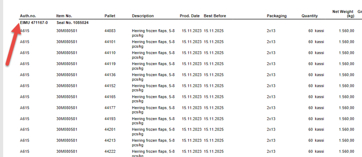The width and height of the screenshot is (362, 157).
Task: Select pallet number 44222
Action: pos(110,152)
